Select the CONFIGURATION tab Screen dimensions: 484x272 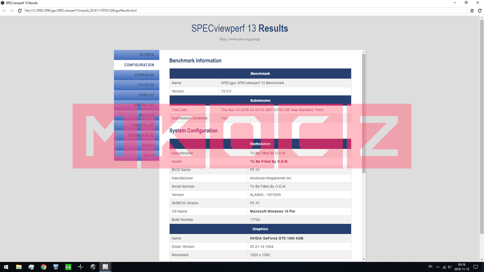137,65
